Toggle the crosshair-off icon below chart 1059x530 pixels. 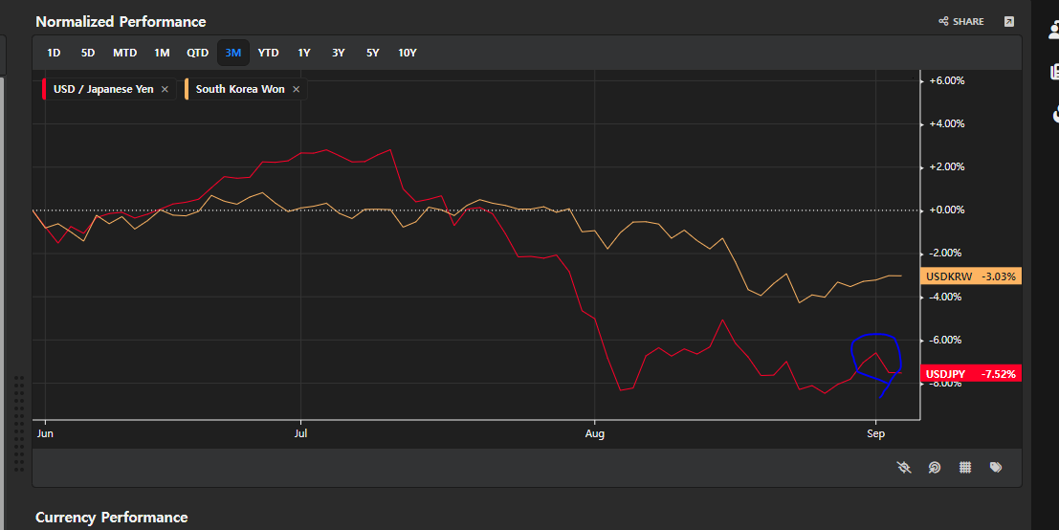click(x=904, y=468)
